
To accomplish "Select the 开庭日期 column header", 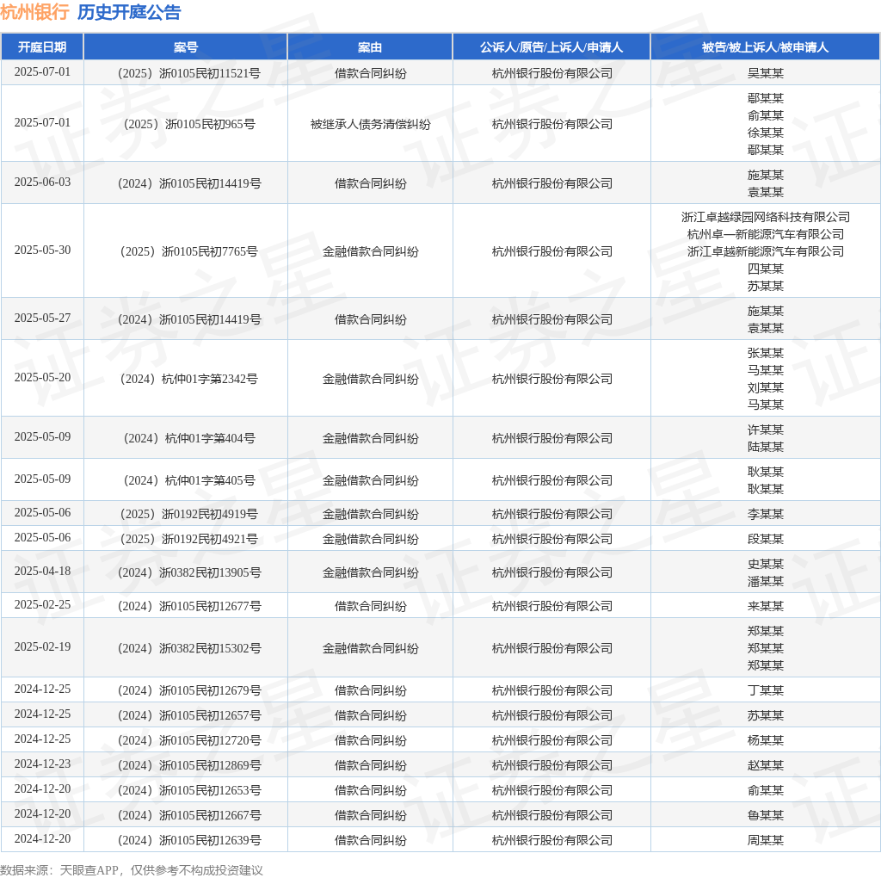I will tap(42, 47).
